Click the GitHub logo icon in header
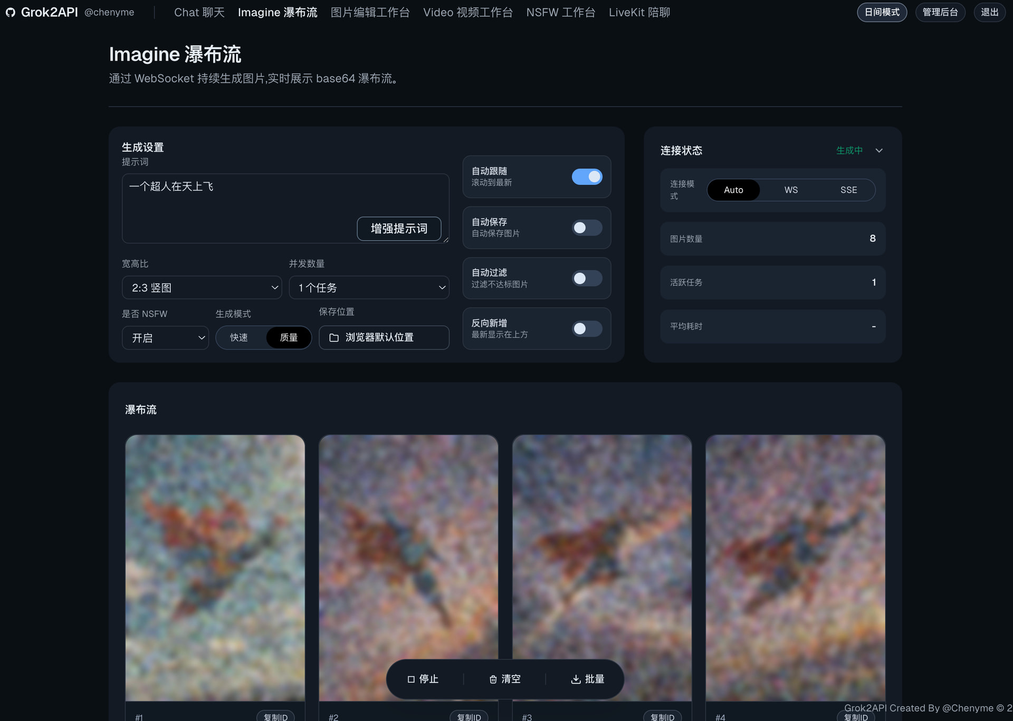The image size is (1013, 721). pyautogui.click(x=10, y=12)
